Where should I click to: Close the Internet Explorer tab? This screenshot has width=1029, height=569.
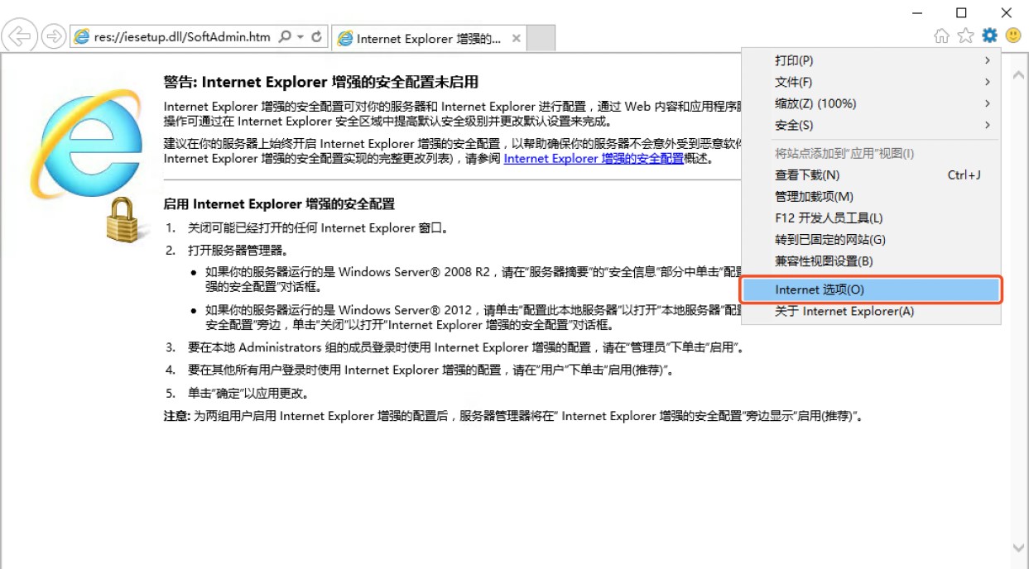pos(517,38)
